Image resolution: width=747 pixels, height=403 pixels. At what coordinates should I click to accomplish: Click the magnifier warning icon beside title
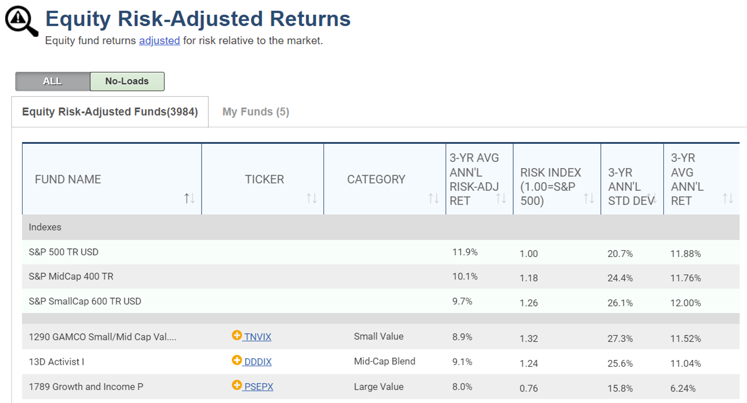[x=21, y=21]
